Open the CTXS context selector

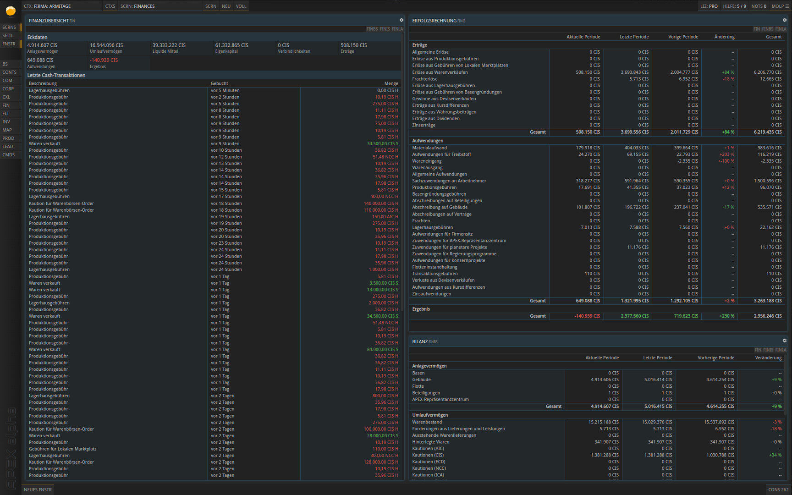tap(110, 6)
